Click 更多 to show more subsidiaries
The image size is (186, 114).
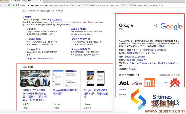click(121, 66)
